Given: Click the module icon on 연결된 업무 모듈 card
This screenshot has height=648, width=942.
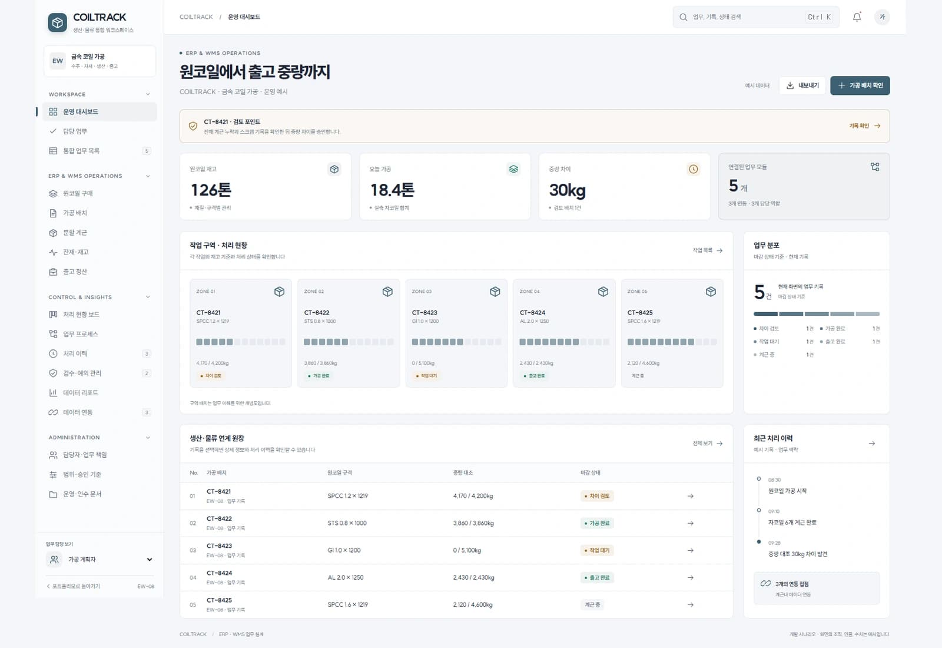Looking at the screenshot, I should point(875,167).
